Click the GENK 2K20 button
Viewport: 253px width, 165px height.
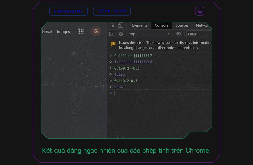112,11
